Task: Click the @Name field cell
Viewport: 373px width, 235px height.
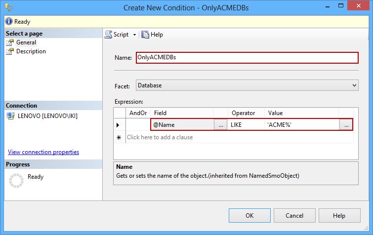Action: click(182, 125)
